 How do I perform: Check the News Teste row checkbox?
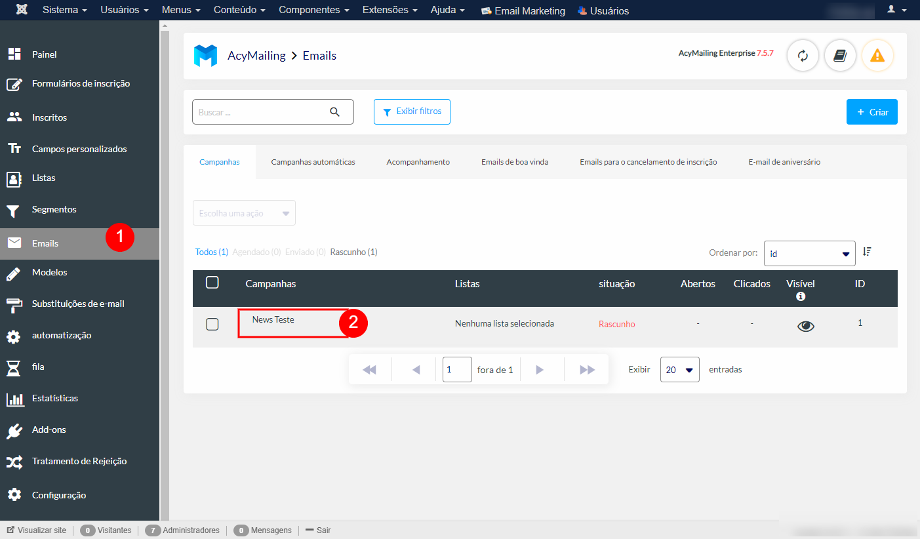[x=212, y=323]
